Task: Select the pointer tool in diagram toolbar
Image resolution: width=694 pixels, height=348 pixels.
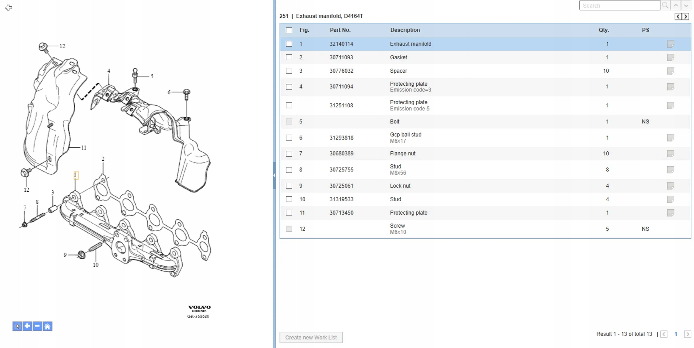Action: tap(17, 326)
